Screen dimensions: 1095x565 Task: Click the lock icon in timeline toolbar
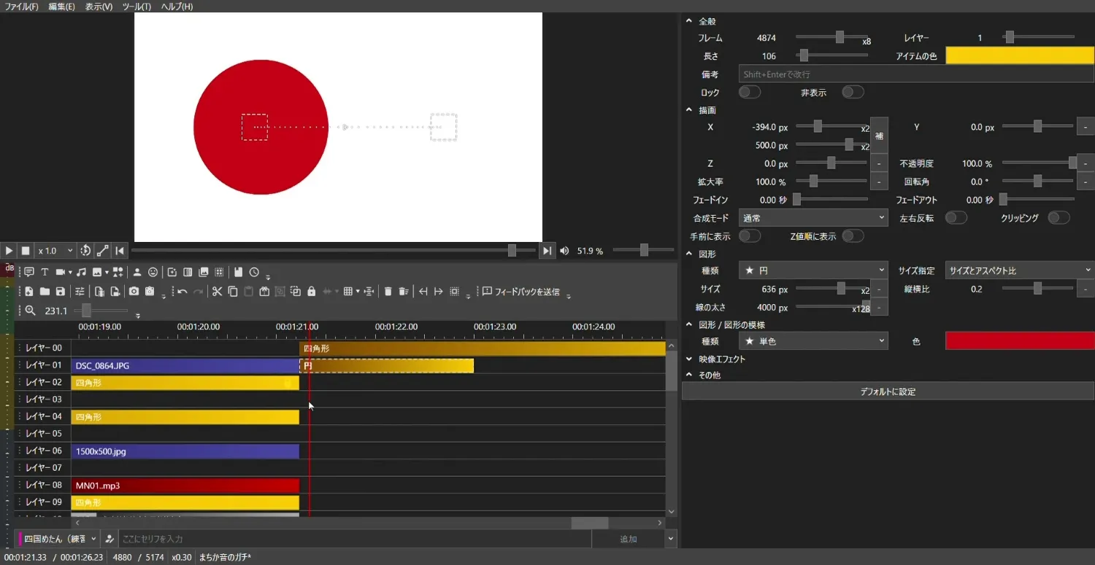(312, 292)
